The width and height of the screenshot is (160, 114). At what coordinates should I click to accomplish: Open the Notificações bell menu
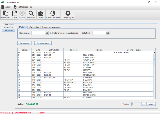tap(23, 7)
